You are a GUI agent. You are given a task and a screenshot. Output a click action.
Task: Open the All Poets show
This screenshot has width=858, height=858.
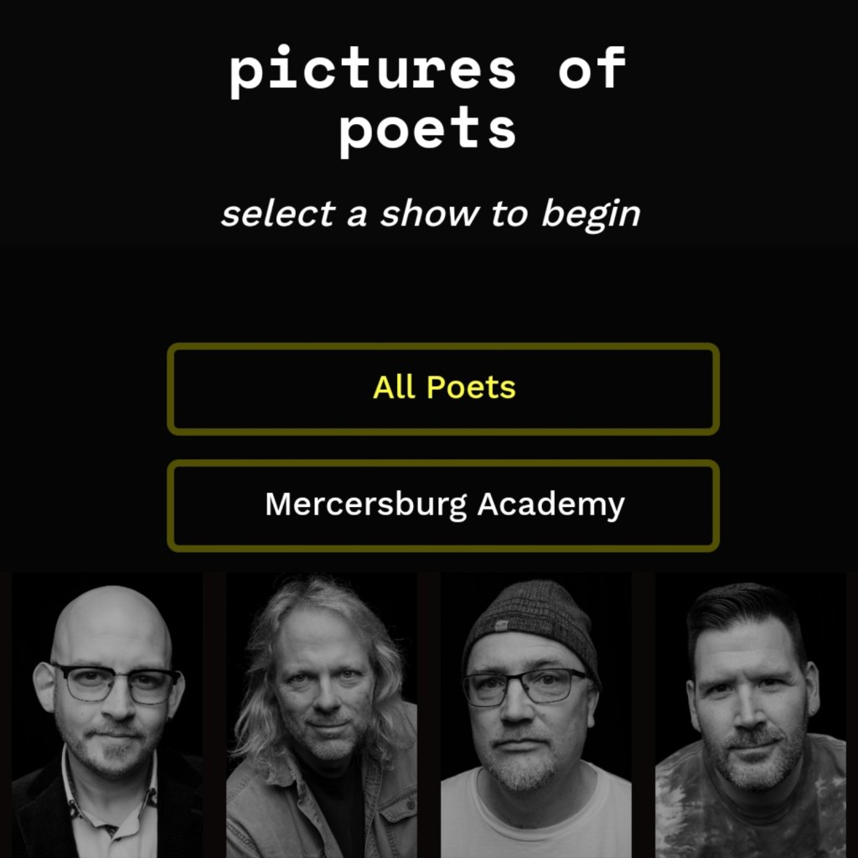(x=443, y=389)
